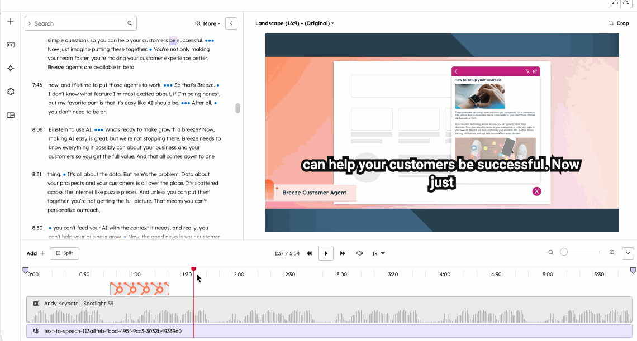637x341 pixels.
Task: Mute audio using the speaker icon near playback controls
Action: pyautogui.click(x=359, y=253)
